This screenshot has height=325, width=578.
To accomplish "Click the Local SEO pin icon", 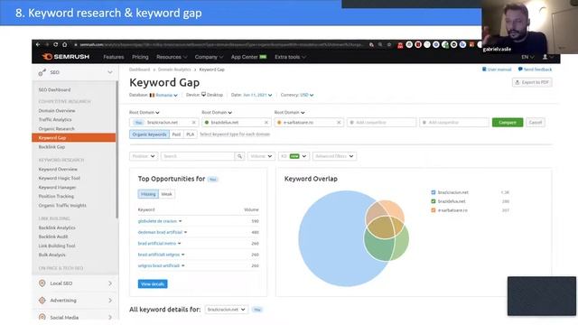I will pos(42,283).
